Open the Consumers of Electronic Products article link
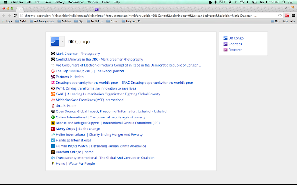This screenshot has width=297, height=185. pos(128,65)
